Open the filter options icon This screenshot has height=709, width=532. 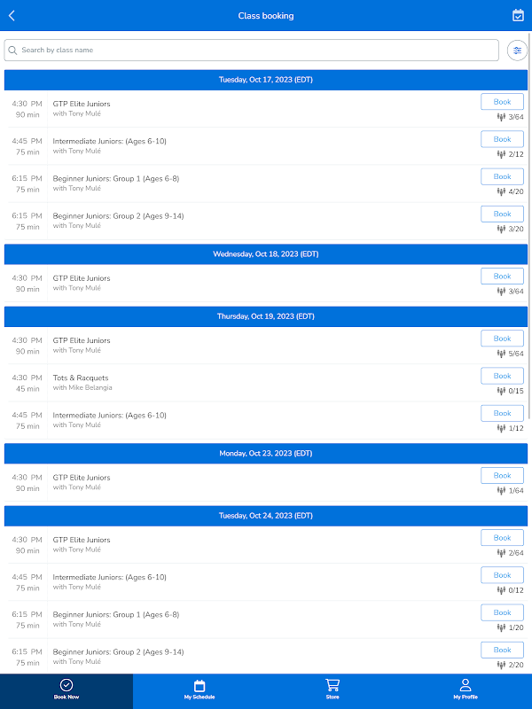(517, 51)
